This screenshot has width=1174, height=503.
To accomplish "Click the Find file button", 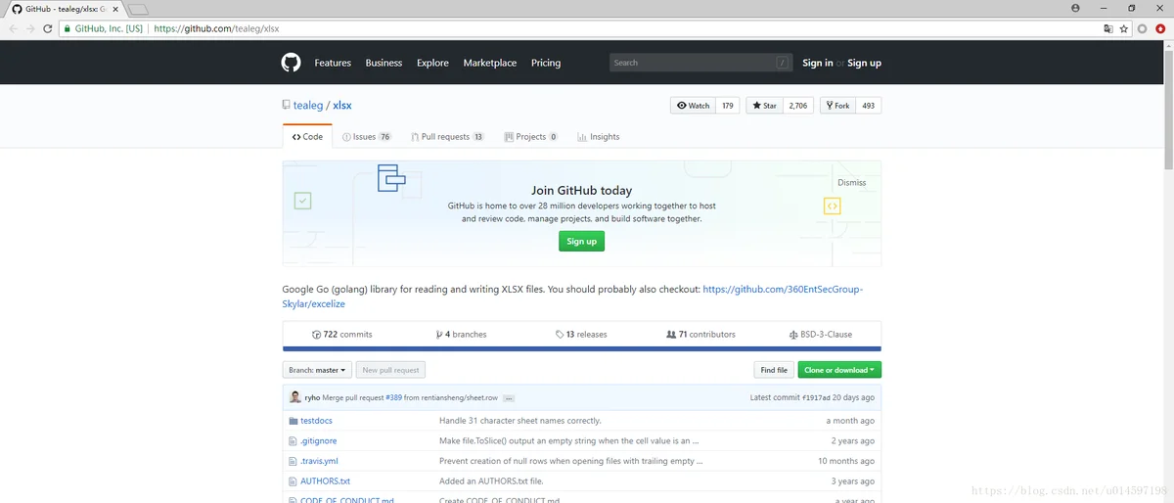I will point(774,370).
